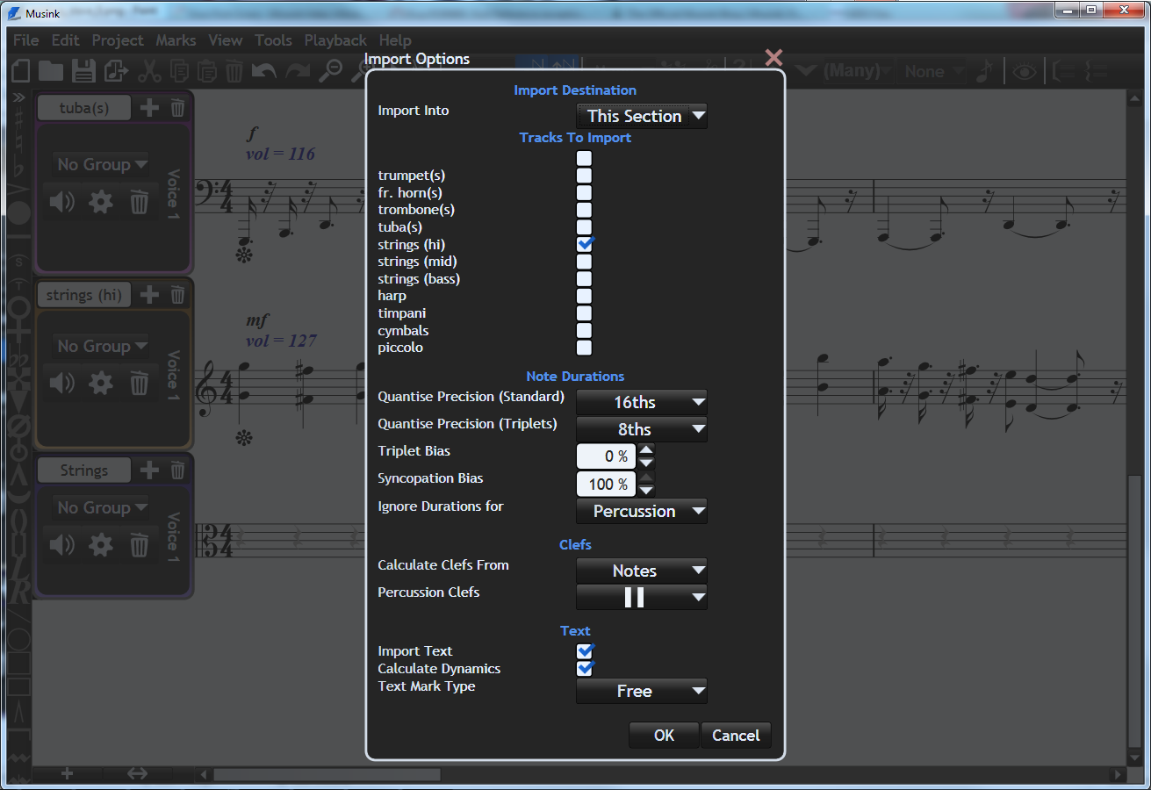Expand Quantise Precision (Standard) 16ths dropdown
The height and width of the screenshot is (790, 1151).
coord(641,402)
